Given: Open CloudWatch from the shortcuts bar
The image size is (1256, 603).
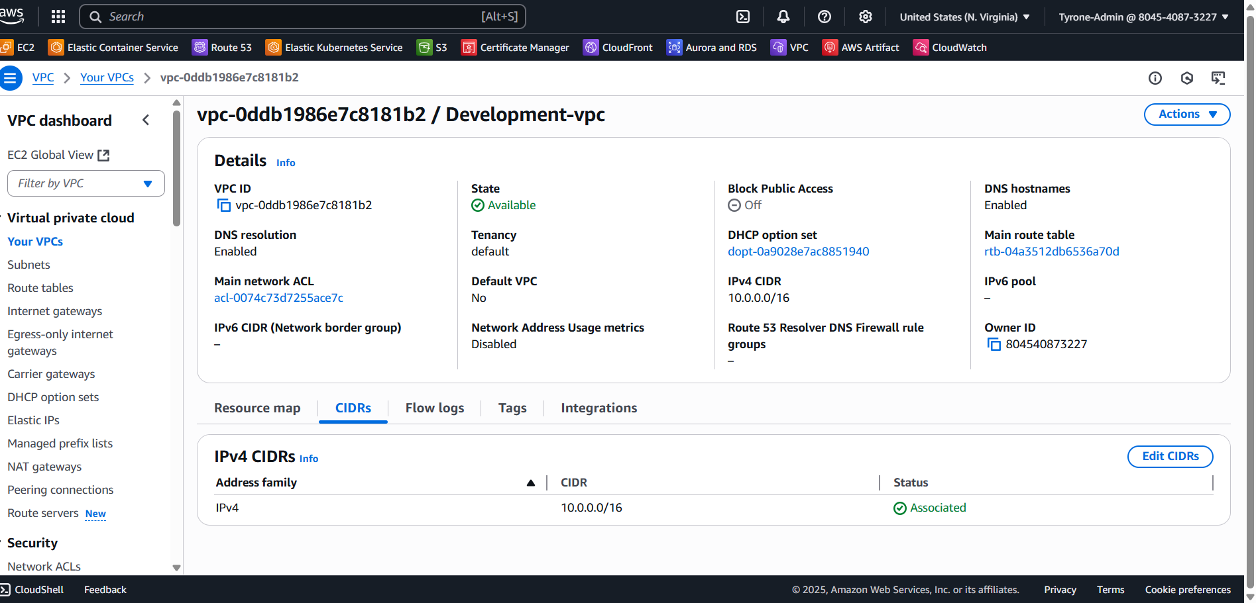Looking at the screenshot, I should 950,47.
